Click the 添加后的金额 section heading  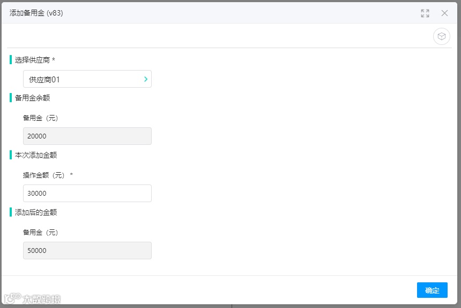pyautogui.click(x=36, y=212)
